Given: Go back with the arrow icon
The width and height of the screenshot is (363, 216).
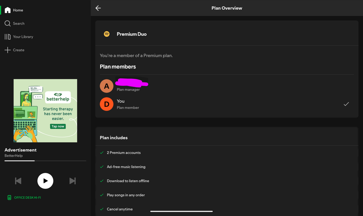Looking at the screenshot, I should pyautogui.click(x=98, y=8).
